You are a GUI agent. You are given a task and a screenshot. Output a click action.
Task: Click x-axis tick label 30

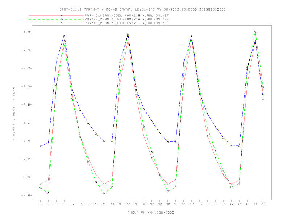120,204
